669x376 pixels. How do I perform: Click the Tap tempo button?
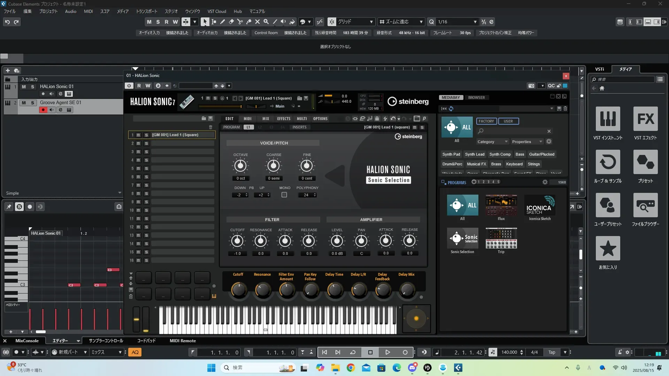tap(552, 352)
